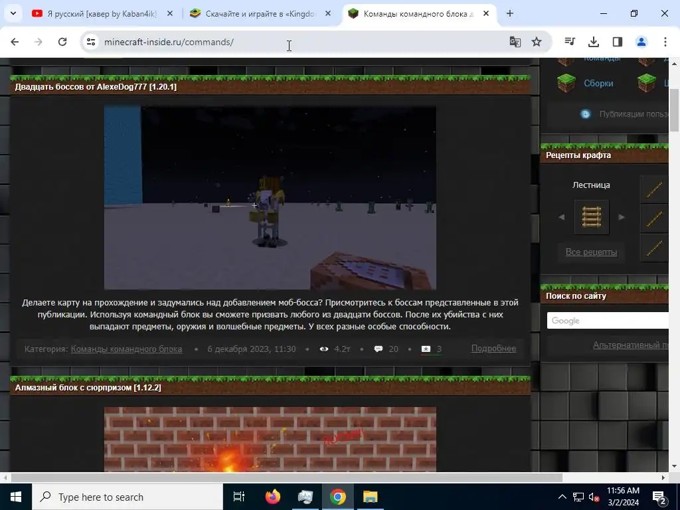Open Chrome icon on taskbar
Viewport: 680px width, 510px height.
point(338,497)
